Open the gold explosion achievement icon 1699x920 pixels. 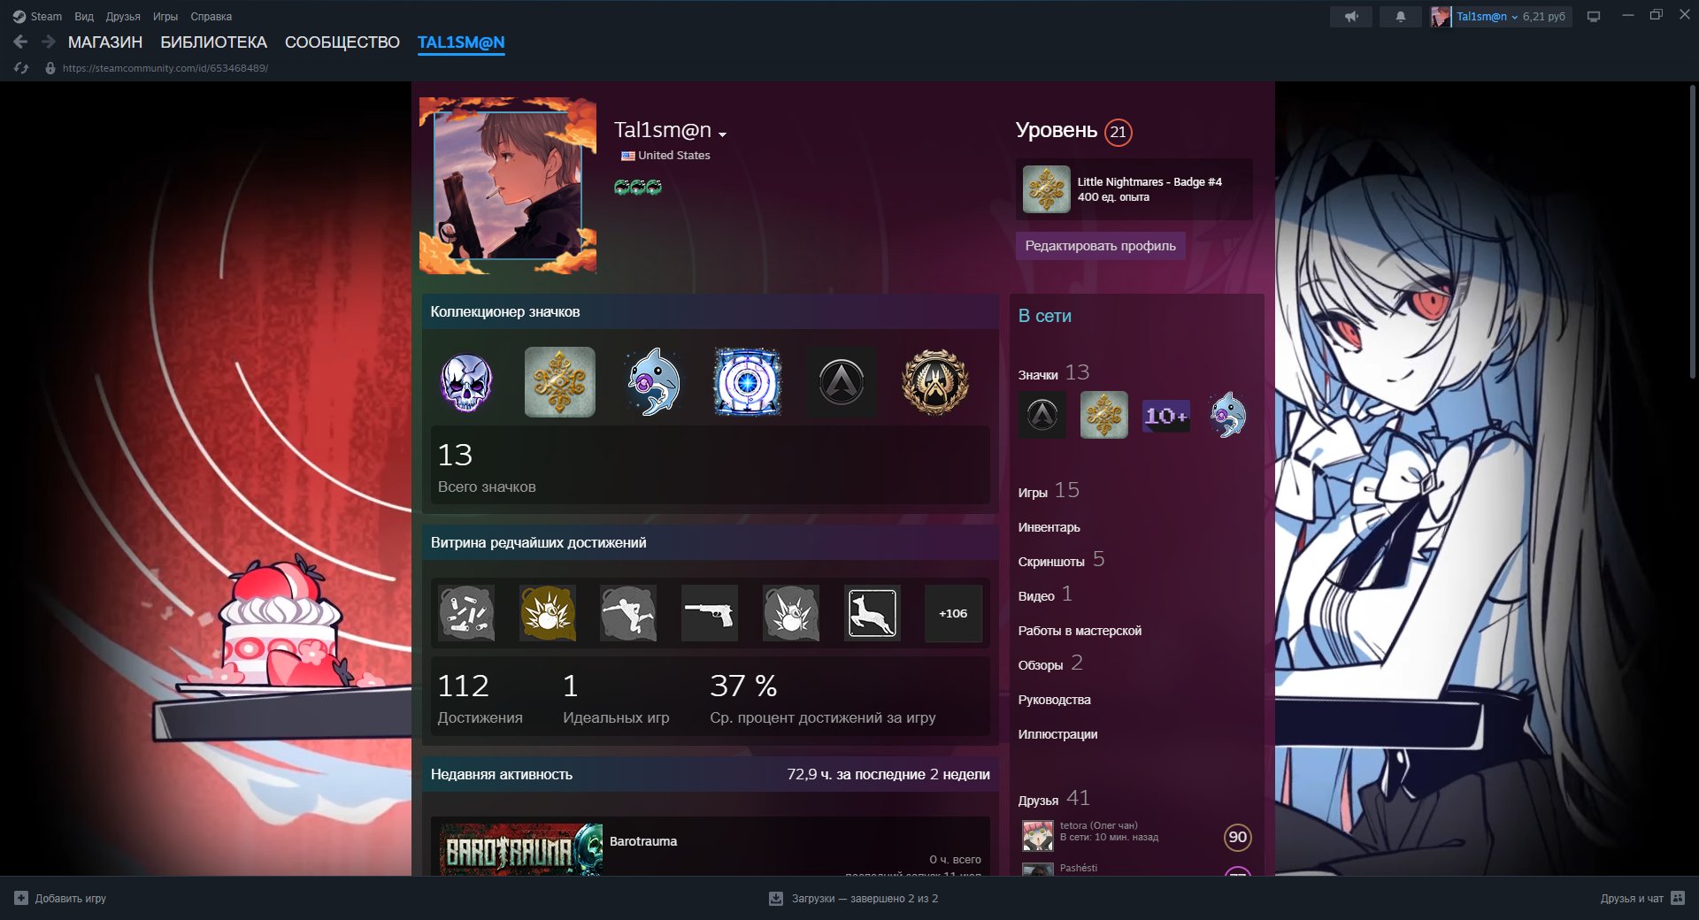point(548,613)
